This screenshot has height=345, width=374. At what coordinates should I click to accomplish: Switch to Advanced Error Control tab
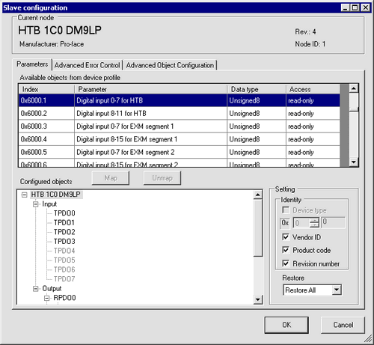88,65
